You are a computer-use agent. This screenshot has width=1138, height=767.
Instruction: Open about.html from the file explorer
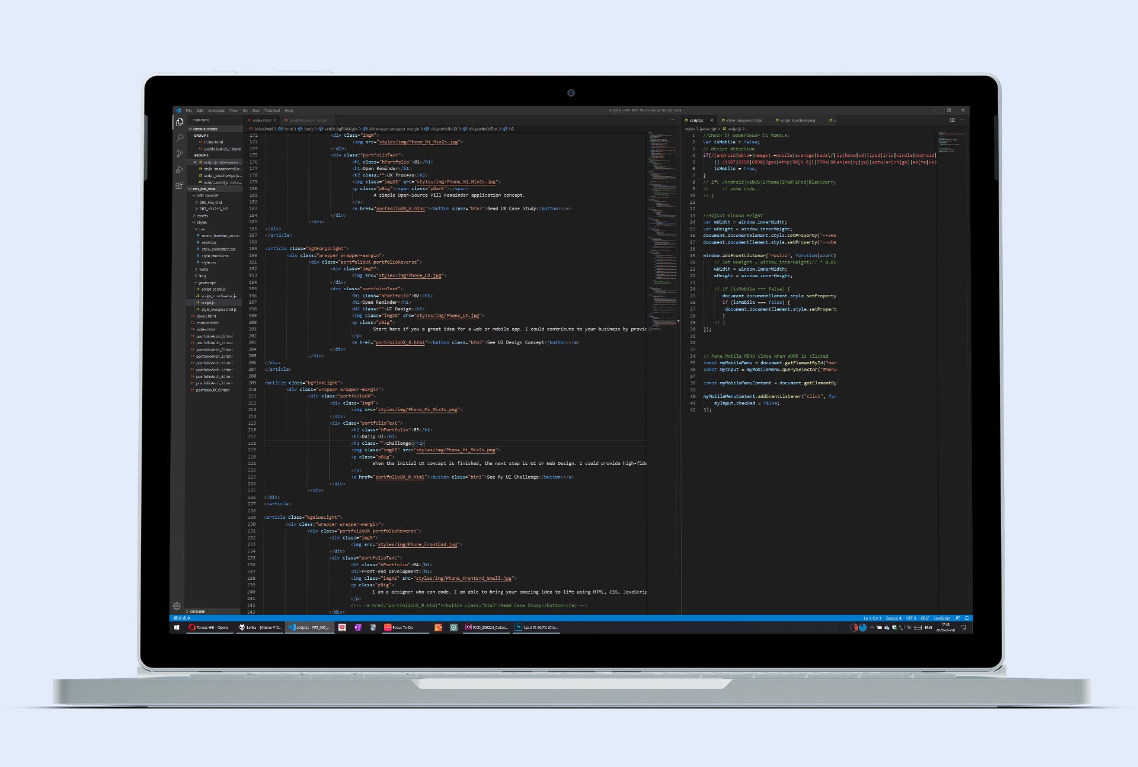pos(206,316)
